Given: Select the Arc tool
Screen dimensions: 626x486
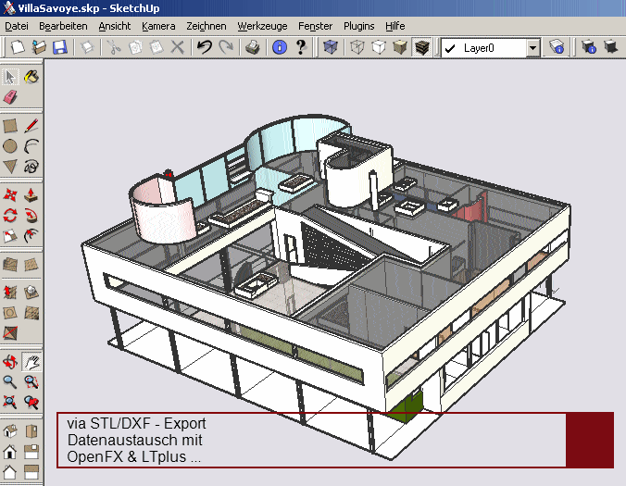Looking at the screenshot, I should [x=31, y=146].
